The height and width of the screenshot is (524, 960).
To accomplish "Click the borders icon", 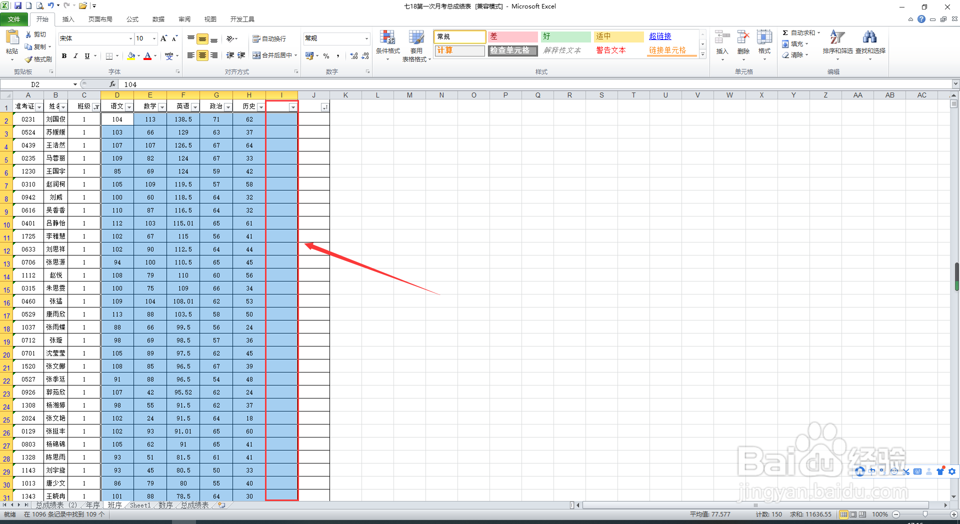I will (x=109, y=56).
